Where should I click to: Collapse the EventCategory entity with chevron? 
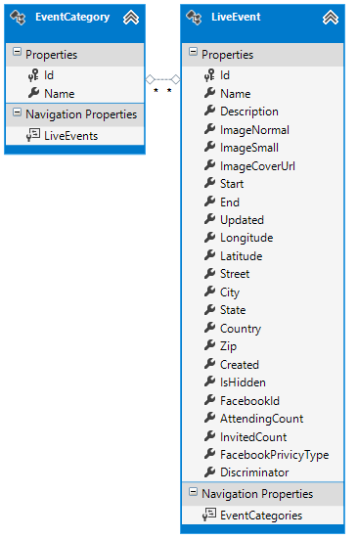pos(131,18)
